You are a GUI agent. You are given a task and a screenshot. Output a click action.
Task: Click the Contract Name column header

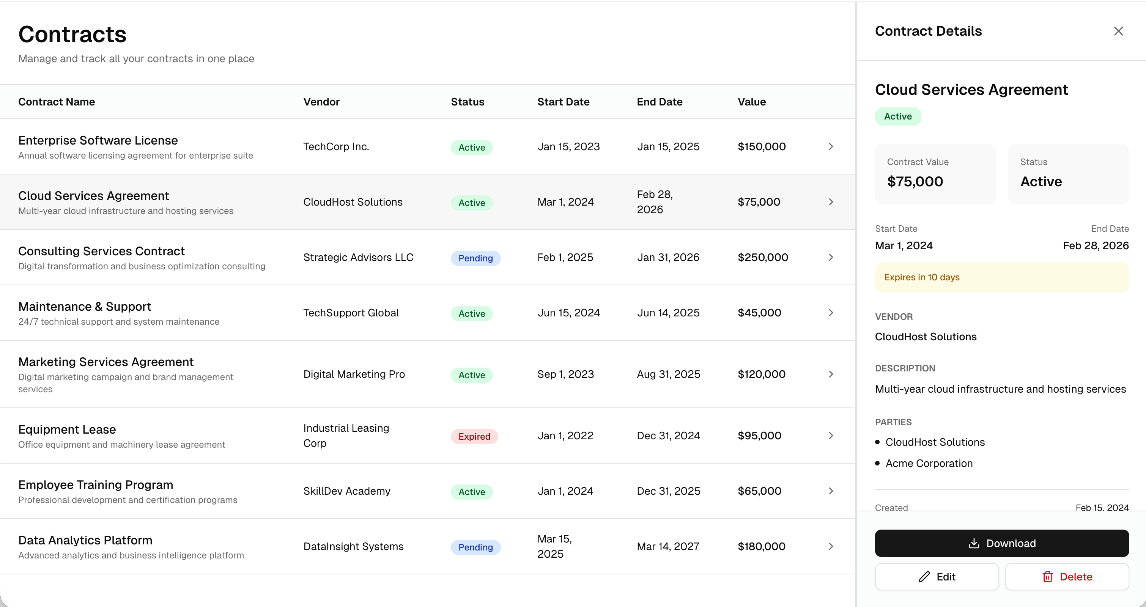point(57,101)
